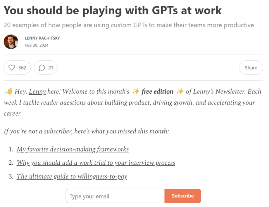Click the comment bubble icon
This screenshot has width=269, height=207.
(42, 68)
